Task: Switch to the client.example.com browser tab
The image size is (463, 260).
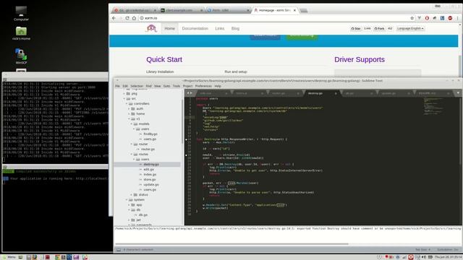Action: point(182,10)
